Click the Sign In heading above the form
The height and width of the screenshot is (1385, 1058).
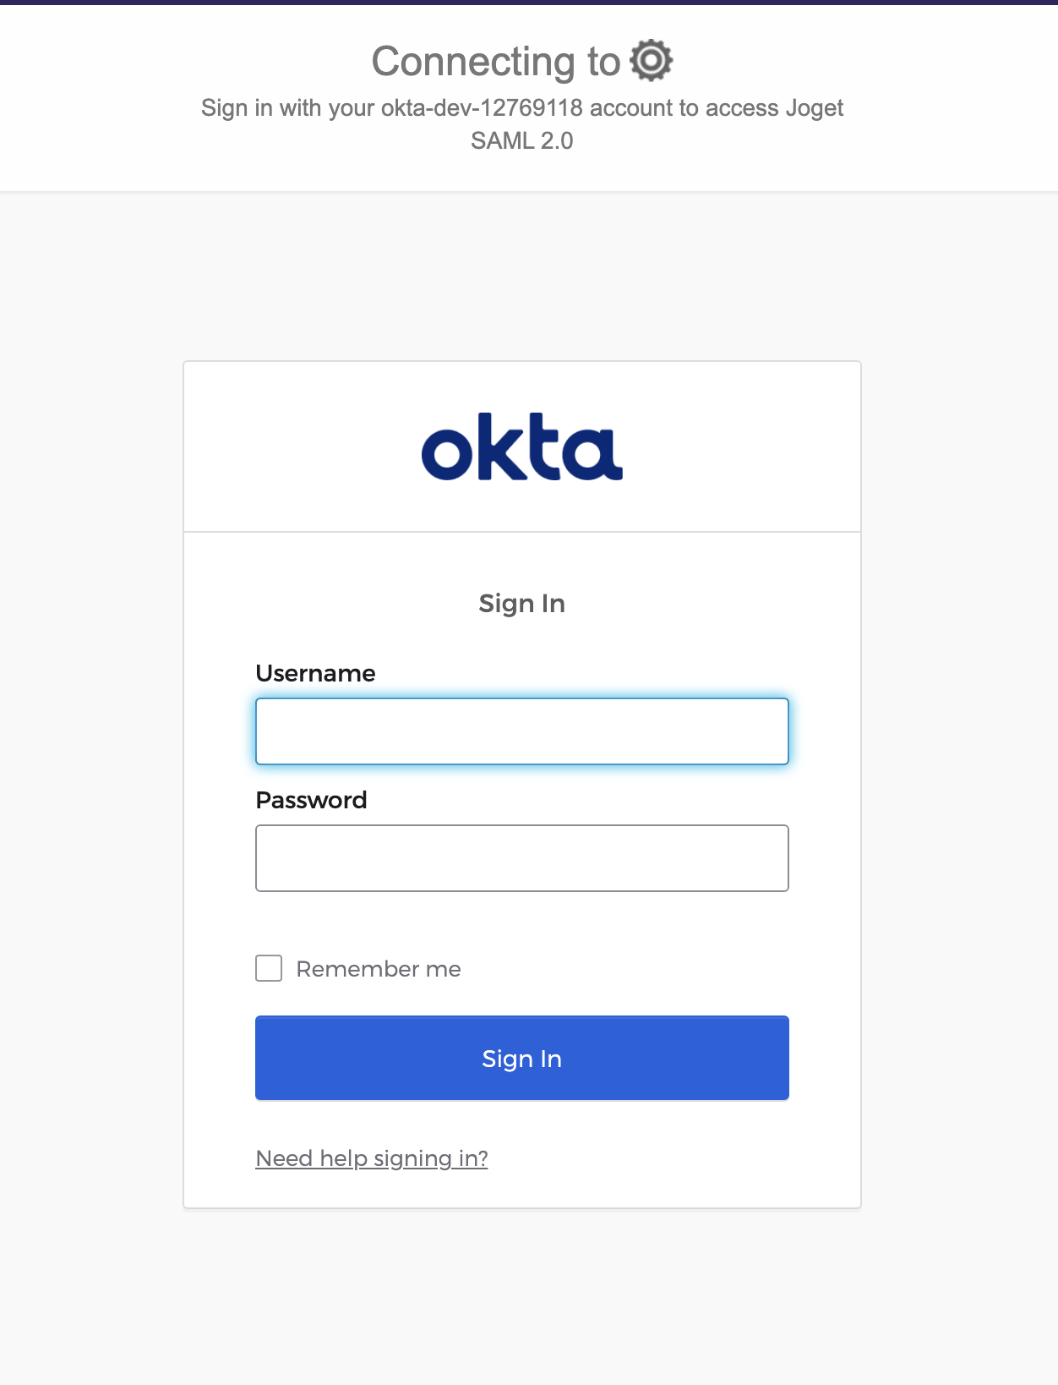pos(521,604)
